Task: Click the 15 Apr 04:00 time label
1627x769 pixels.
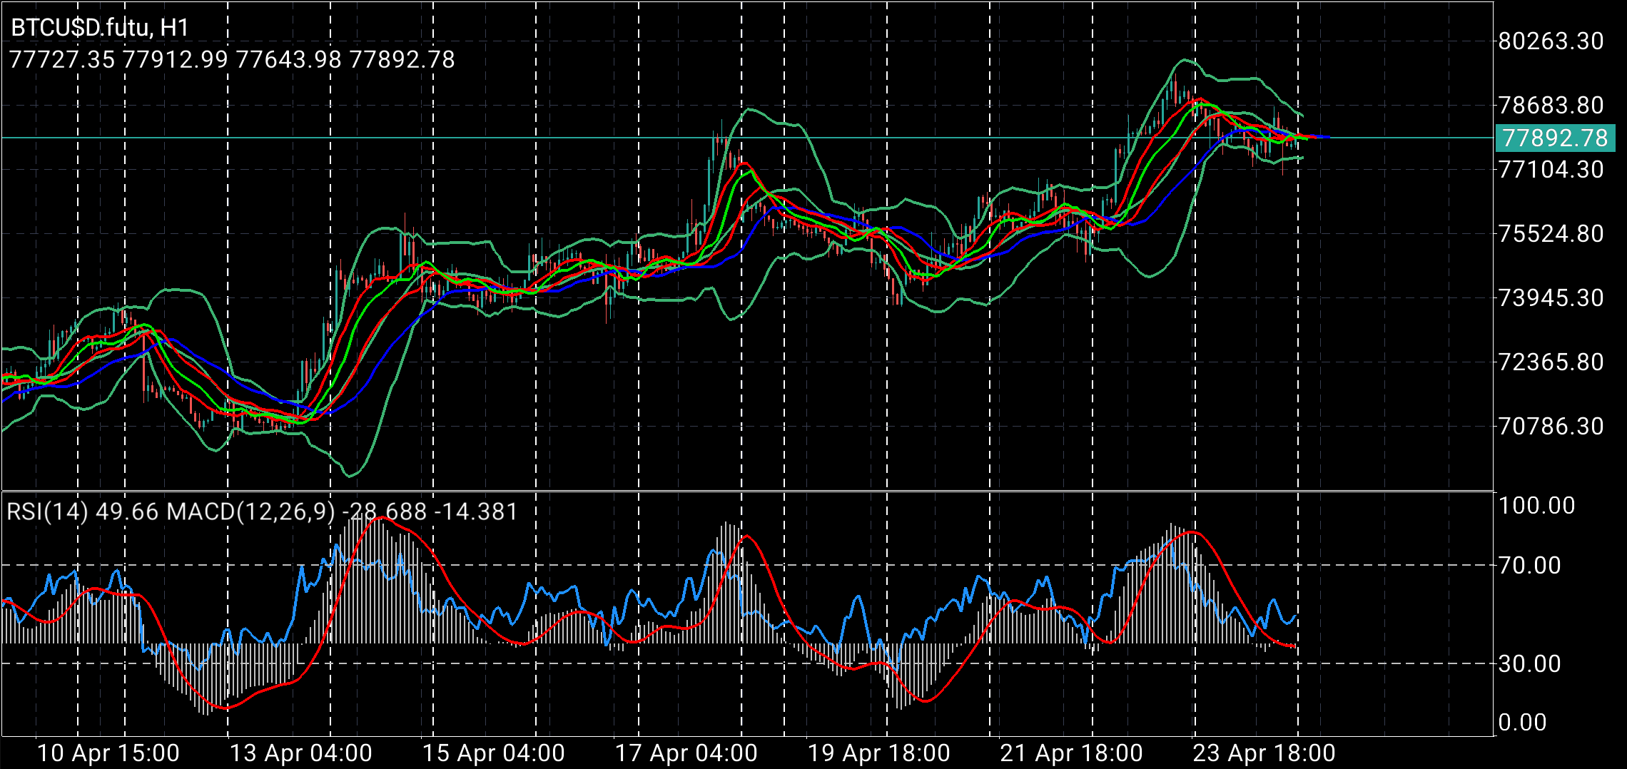Action: (x=493, y=753)
